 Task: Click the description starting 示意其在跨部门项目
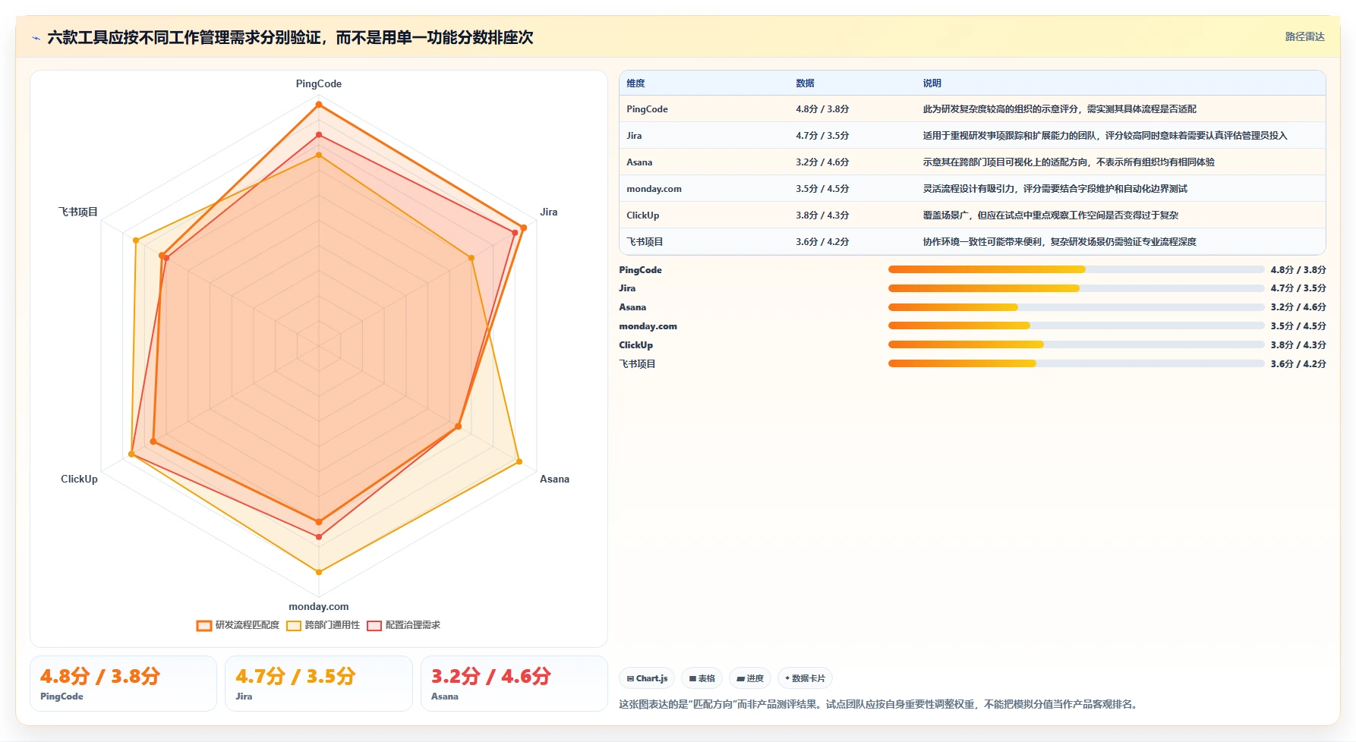pyautogui.click(x=1068, y=162)
